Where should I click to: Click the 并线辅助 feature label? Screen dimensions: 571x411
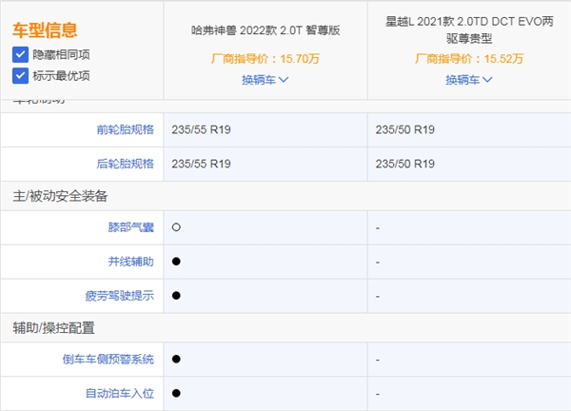point(130,262)
